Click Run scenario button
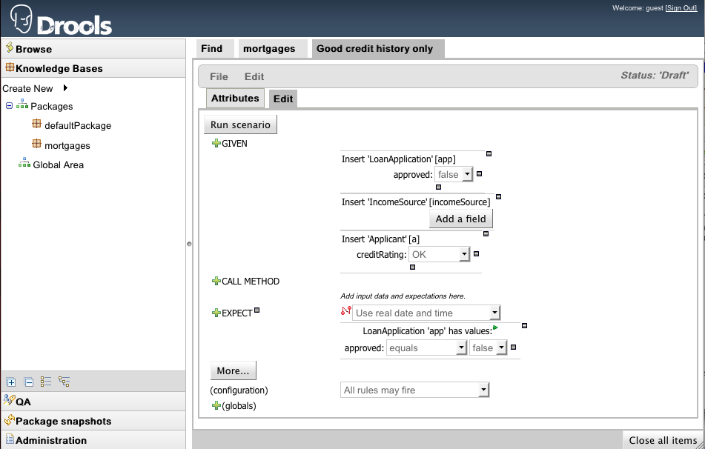This screenshot has height=449, width=705. (240, 124)
